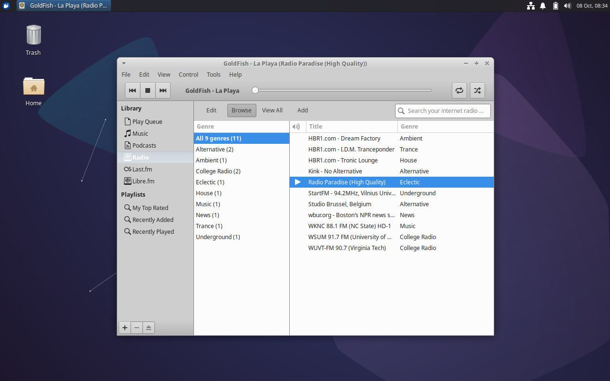This screenshot has width=610, height=381.
Task: Click the Edit button in radio toolbar
Action: (x=212, y=110)
